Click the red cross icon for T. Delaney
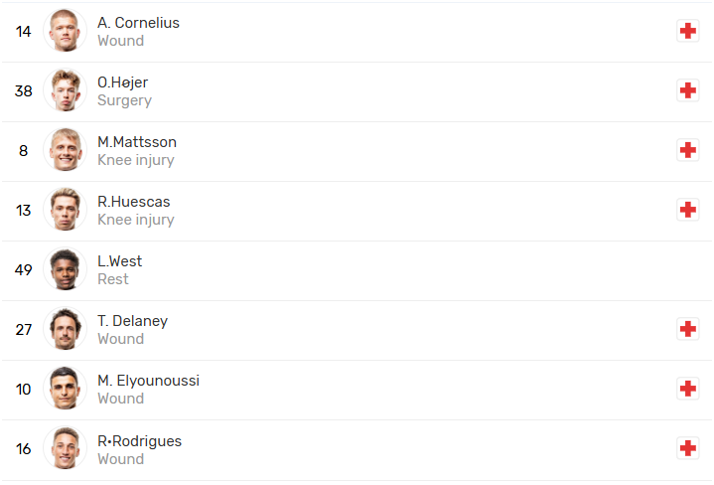Image resolution: width=714 pixels, height=485 pixels. click(x=687, y=329)
